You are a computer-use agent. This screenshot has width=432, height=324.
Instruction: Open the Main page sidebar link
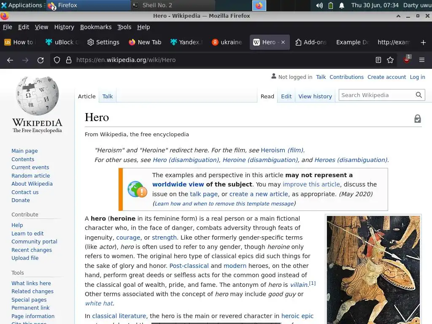pos(24,151)
